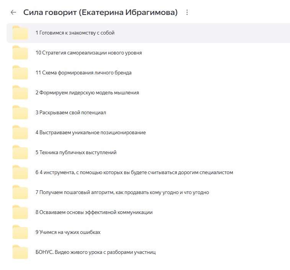Go back using the left arrow
Screen dimensions: 290x270
[13, 12]
